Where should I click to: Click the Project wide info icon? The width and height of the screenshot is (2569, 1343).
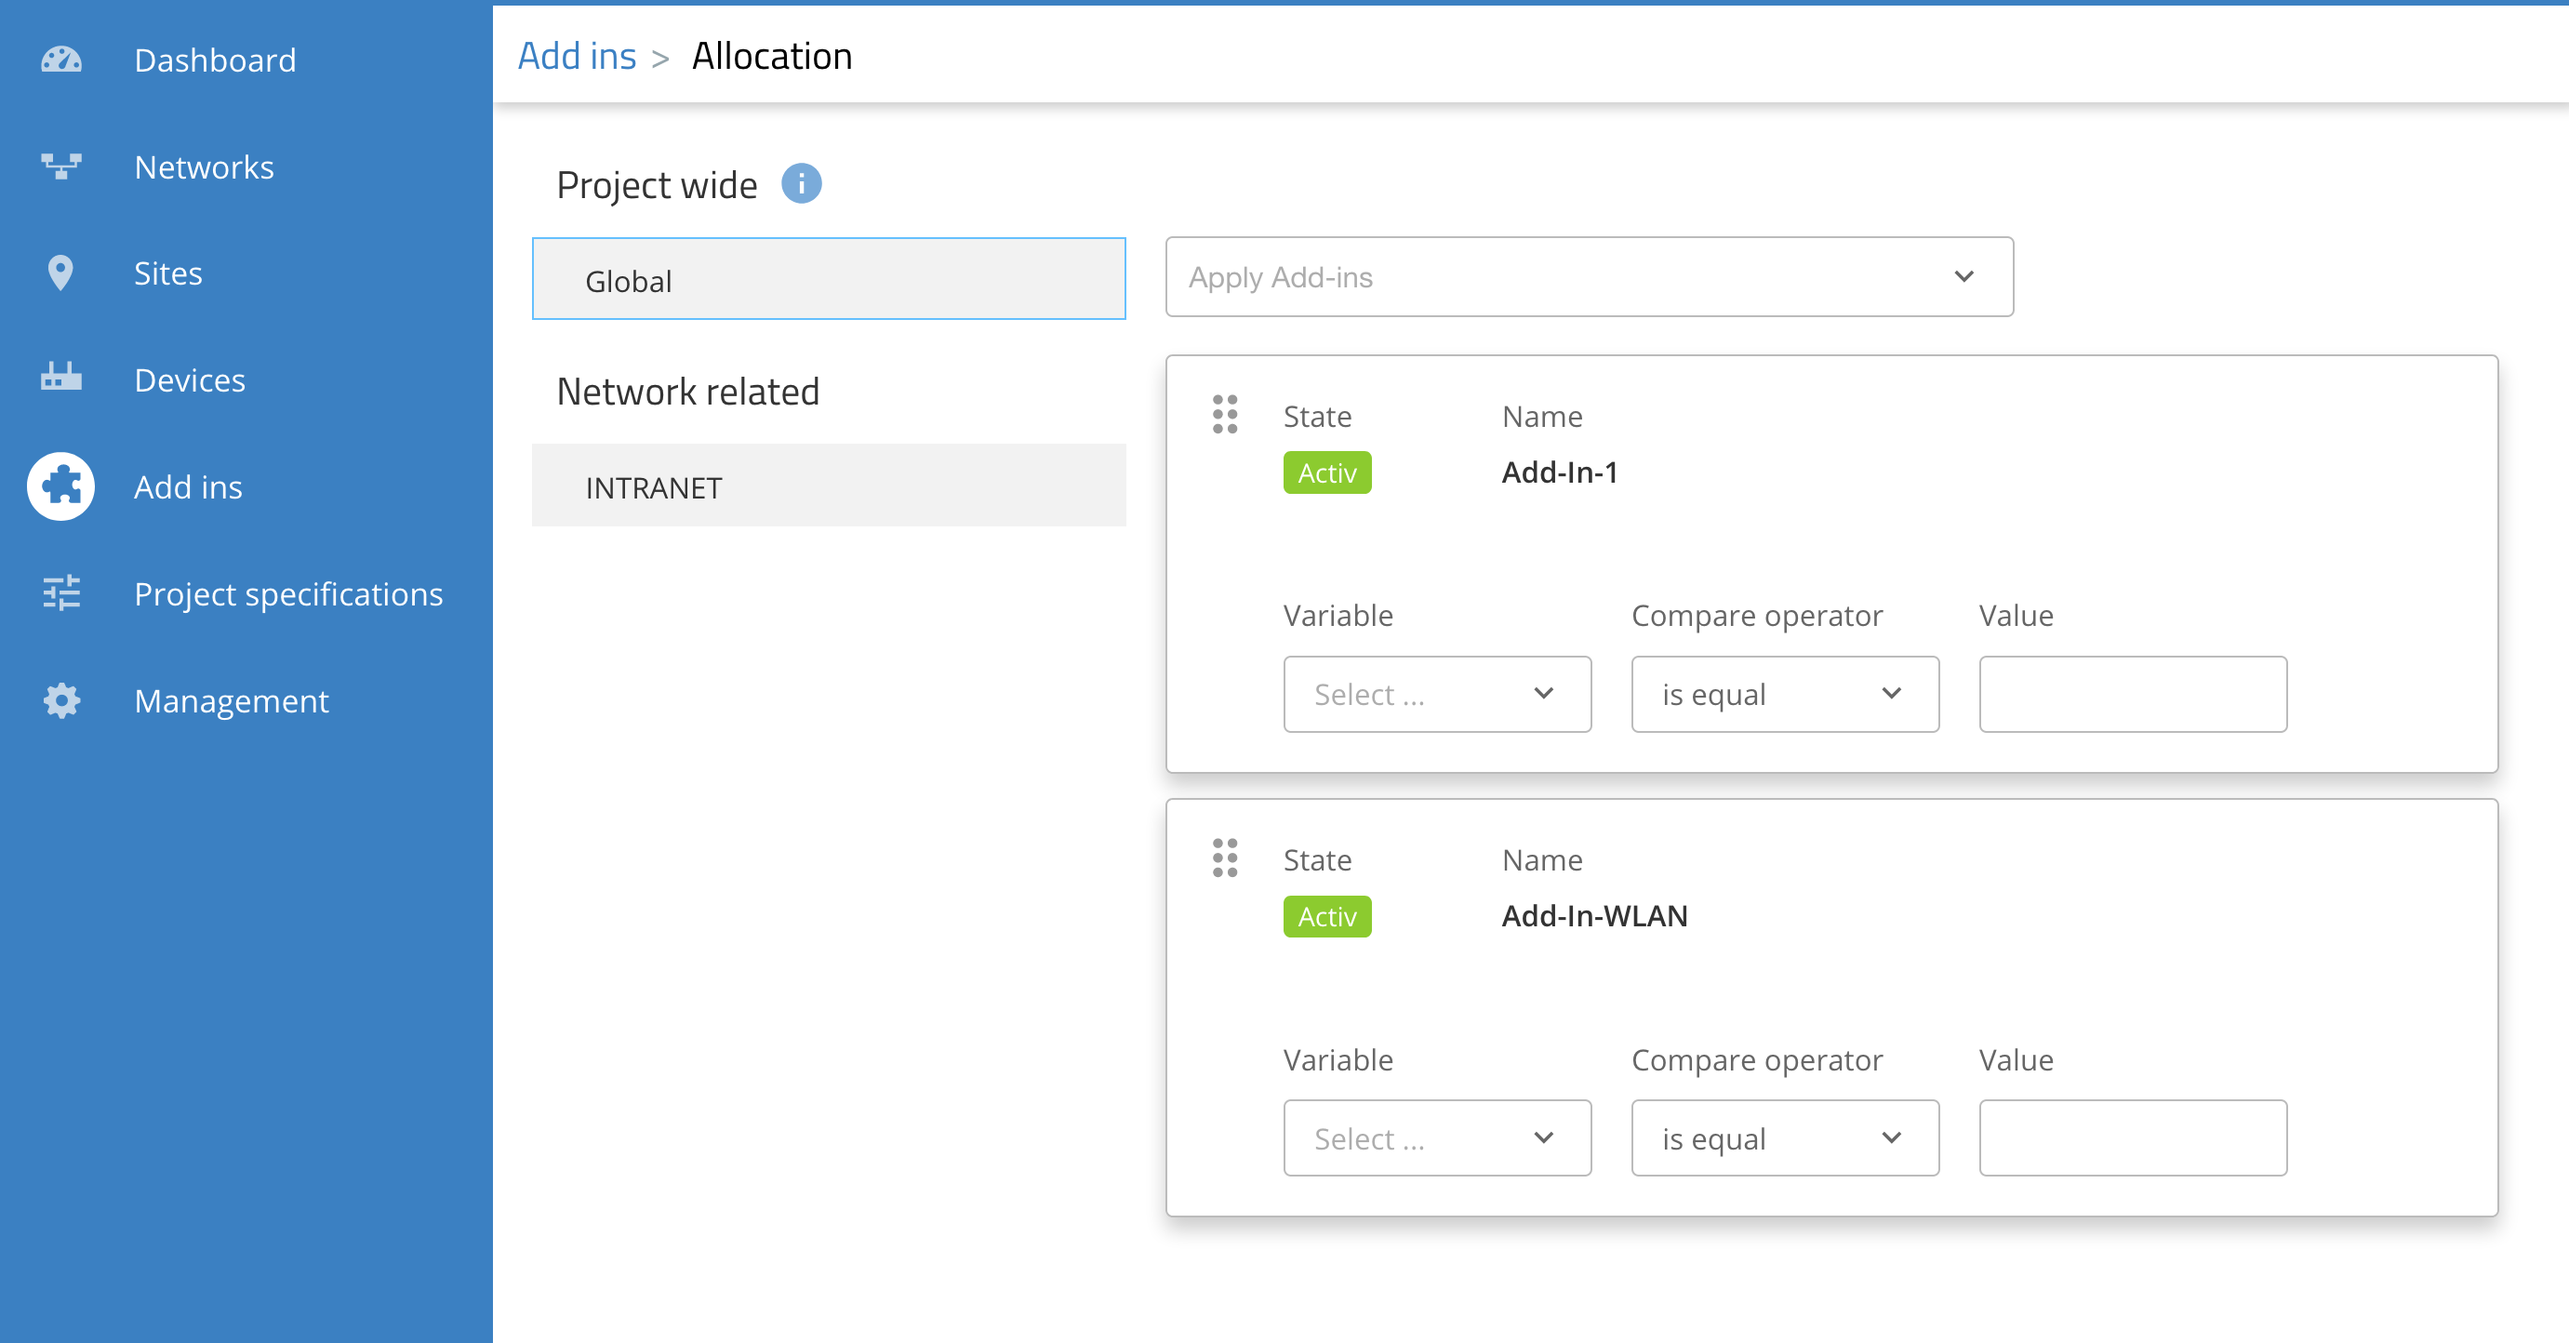pos(801,184)
